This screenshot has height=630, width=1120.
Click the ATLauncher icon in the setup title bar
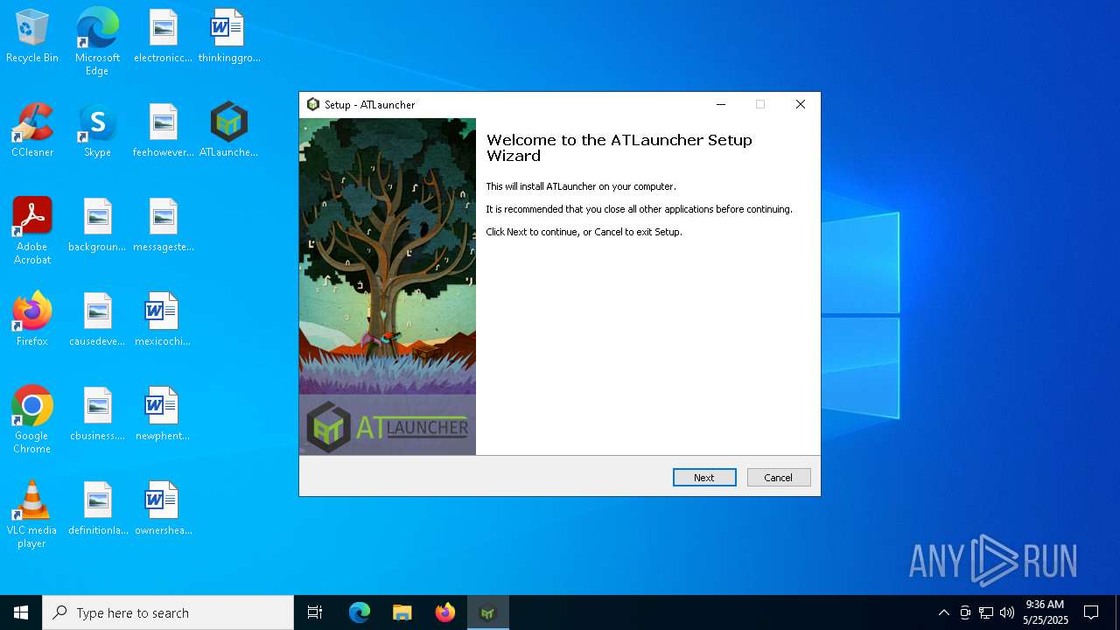point(313,104)
